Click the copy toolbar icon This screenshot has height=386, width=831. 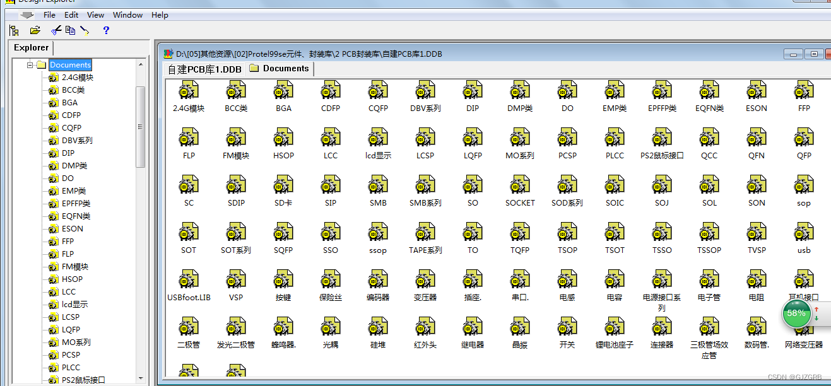(70, 30)
